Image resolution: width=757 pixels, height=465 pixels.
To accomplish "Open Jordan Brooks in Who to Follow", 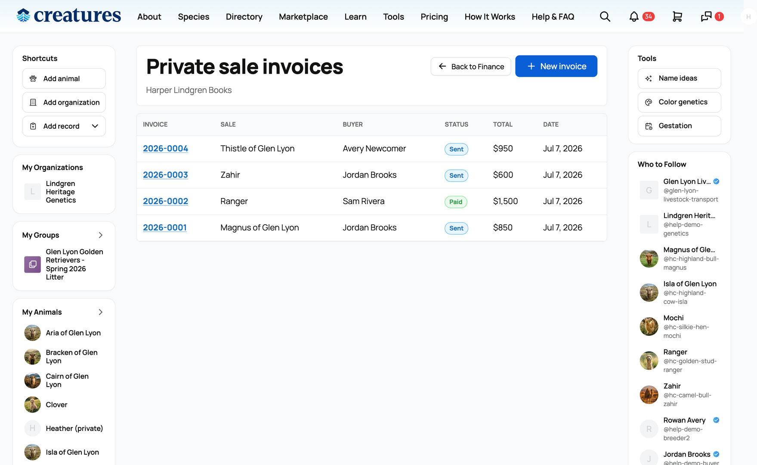I will pyautogui.click(x=687, y=454).
